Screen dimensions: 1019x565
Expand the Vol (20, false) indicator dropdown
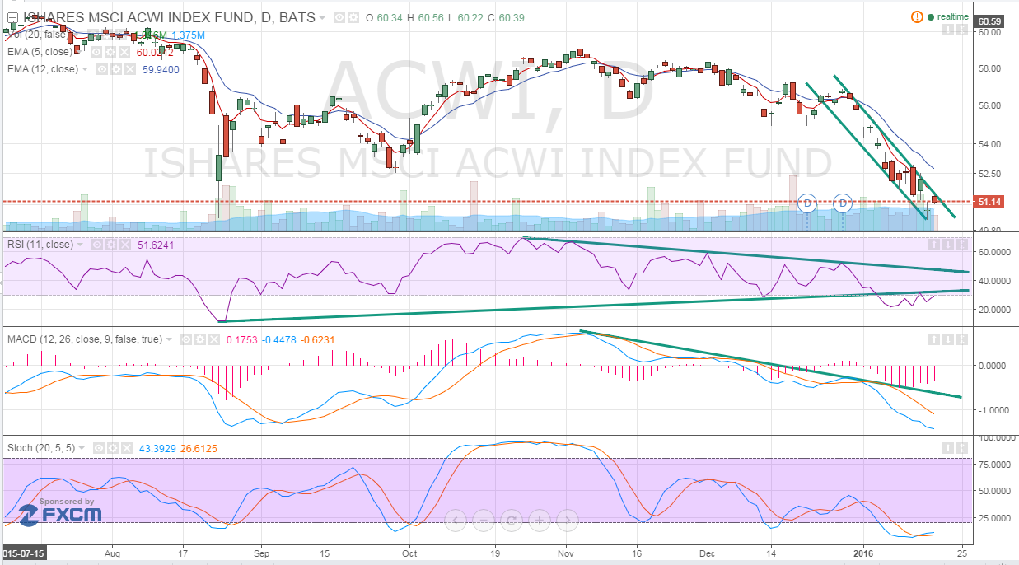click(74, 35)
